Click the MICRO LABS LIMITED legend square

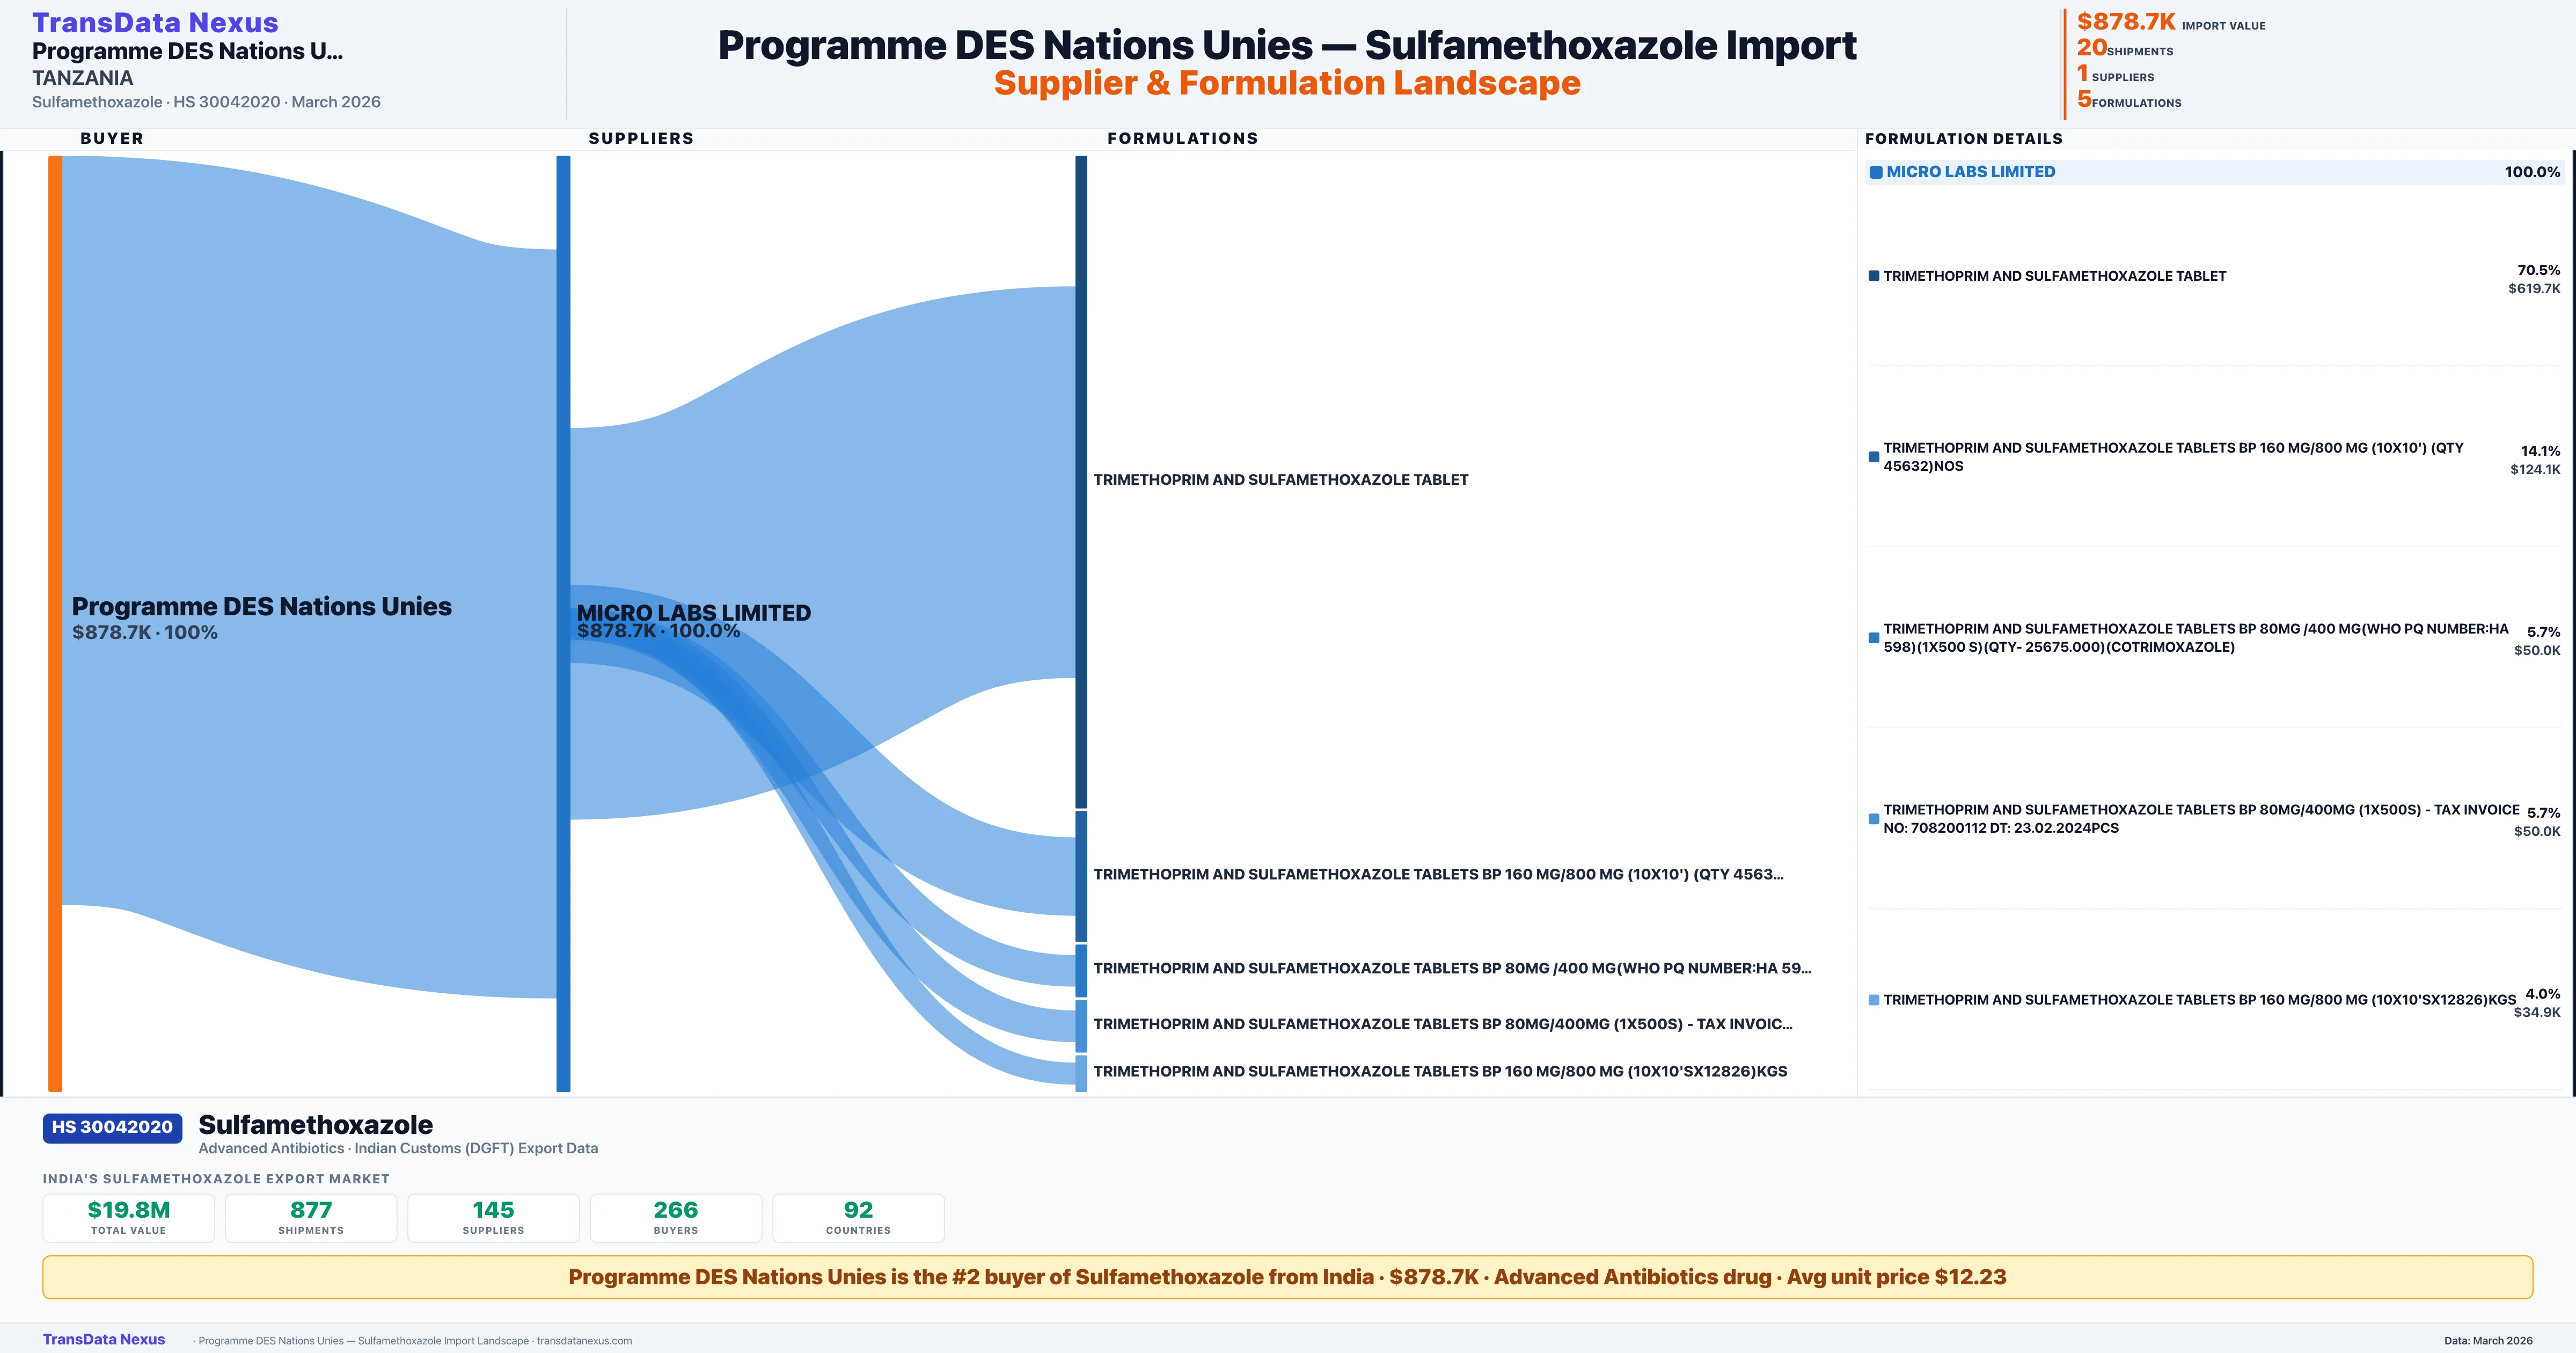(1876, 172)
